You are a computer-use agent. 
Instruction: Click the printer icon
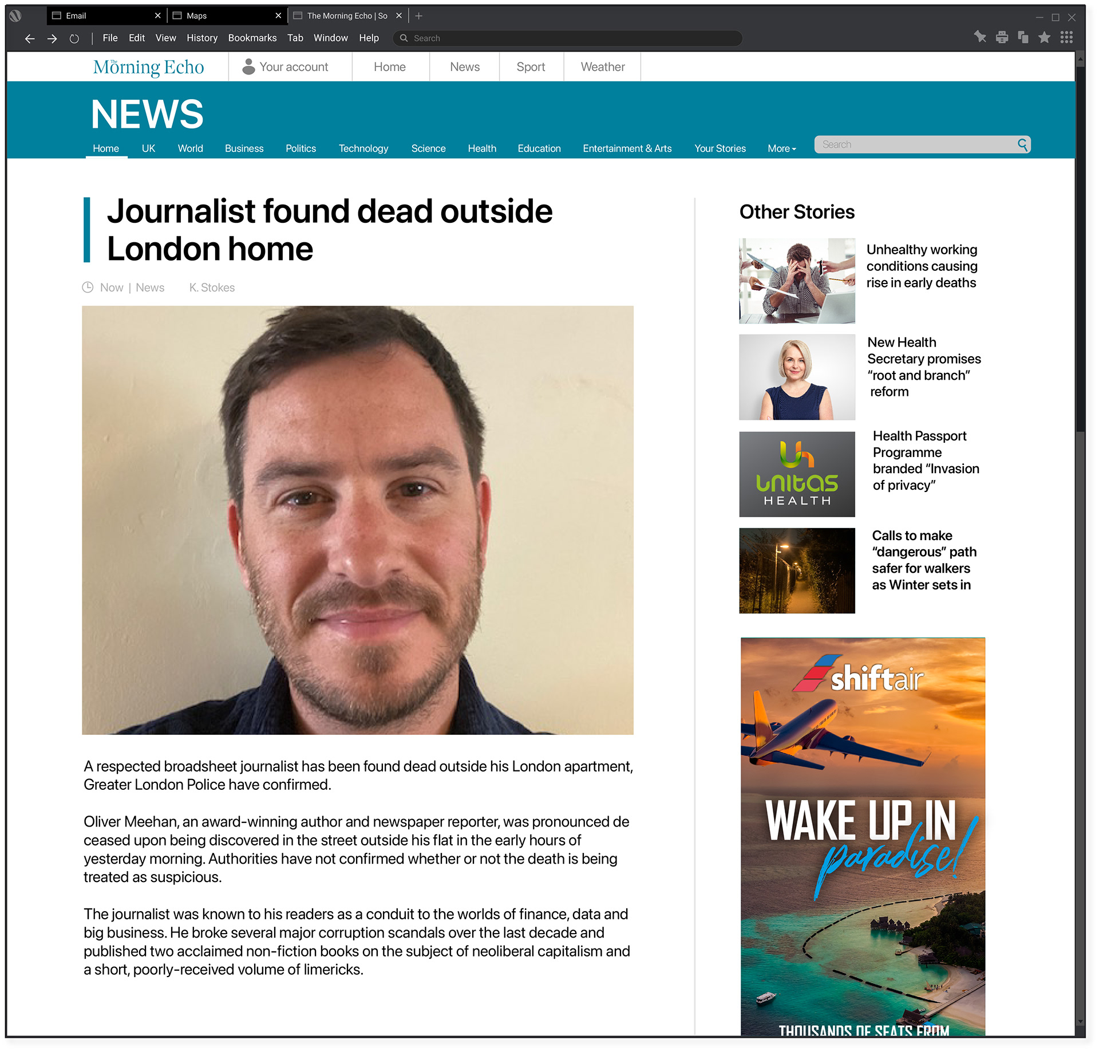pos(1002,37)
